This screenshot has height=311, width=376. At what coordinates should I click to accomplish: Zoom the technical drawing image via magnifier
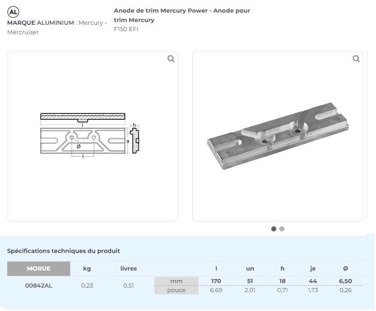click(171, 59)
